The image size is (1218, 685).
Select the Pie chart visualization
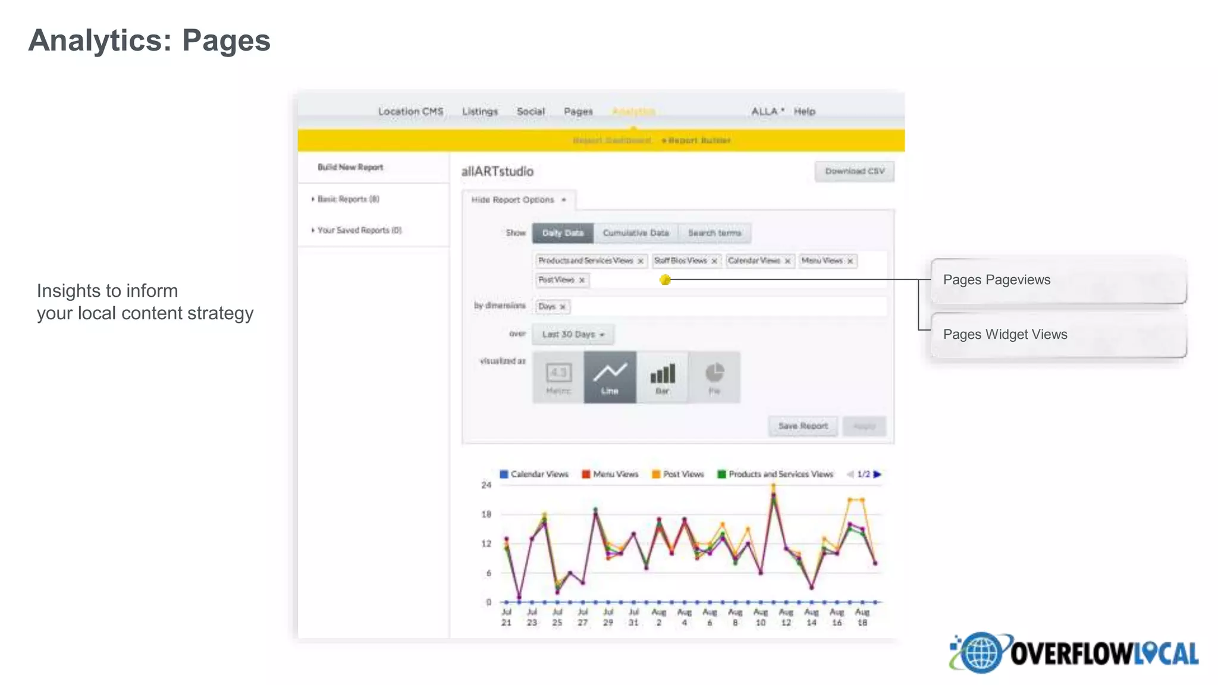point(714,378)
